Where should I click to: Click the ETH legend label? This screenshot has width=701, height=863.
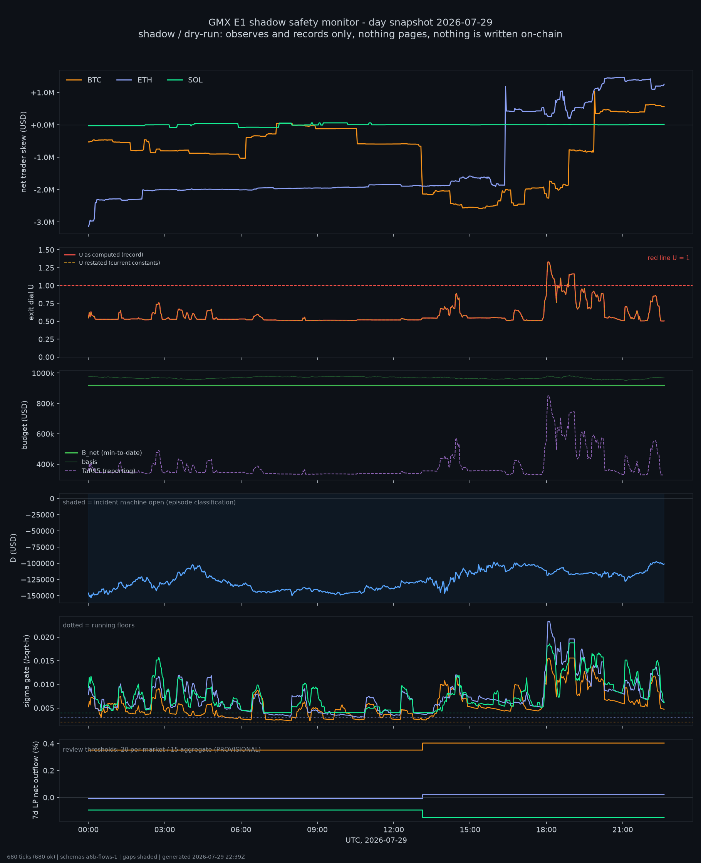tap(144, 80)
